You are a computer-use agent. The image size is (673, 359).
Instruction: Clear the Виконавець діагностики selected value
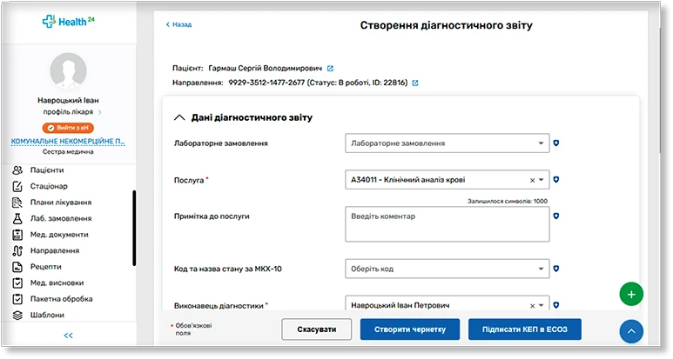coord(532,306)
